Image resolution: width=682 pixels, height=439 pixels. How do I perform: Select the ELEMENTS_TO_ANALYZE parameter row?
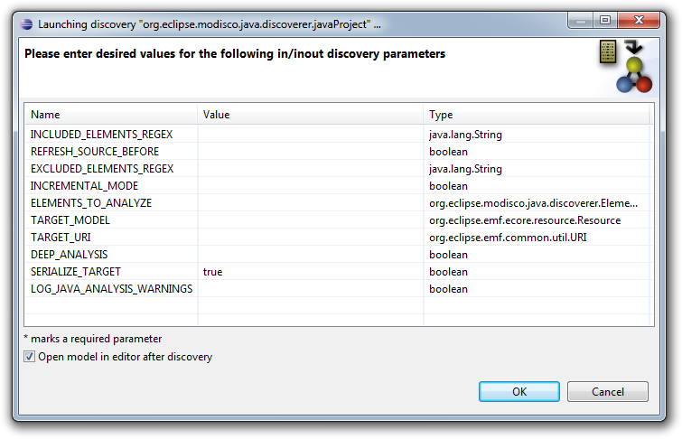click(x=339, y=203)
